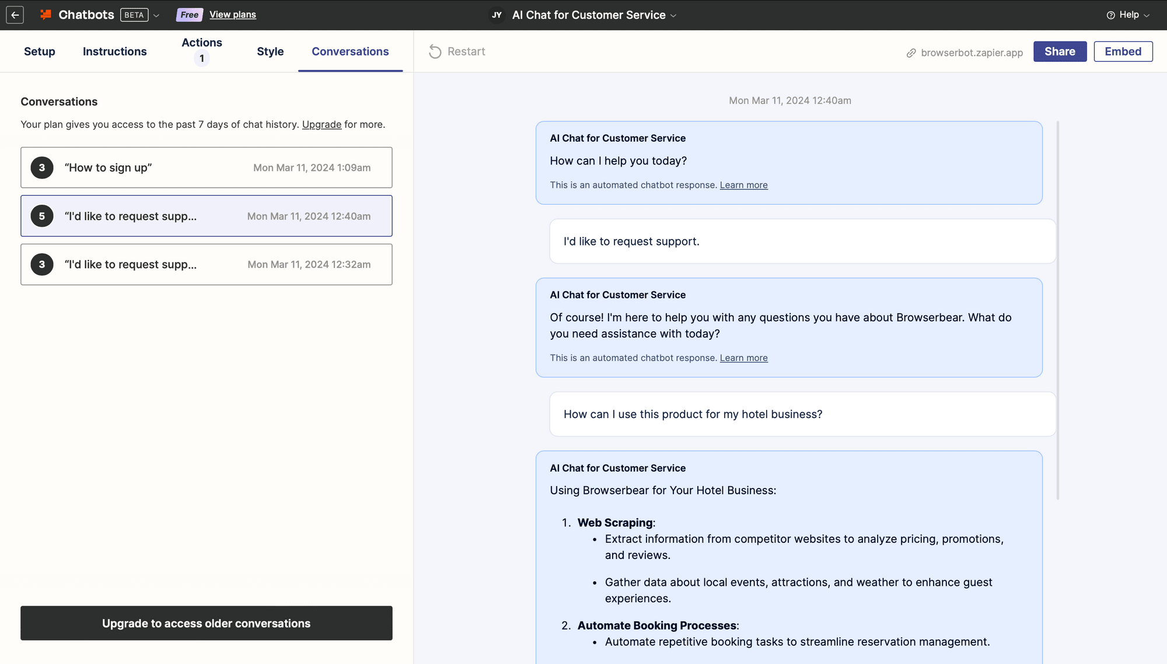
Task: Click "Upgrade to access older conversations"
Action: [x=206, y=623]
